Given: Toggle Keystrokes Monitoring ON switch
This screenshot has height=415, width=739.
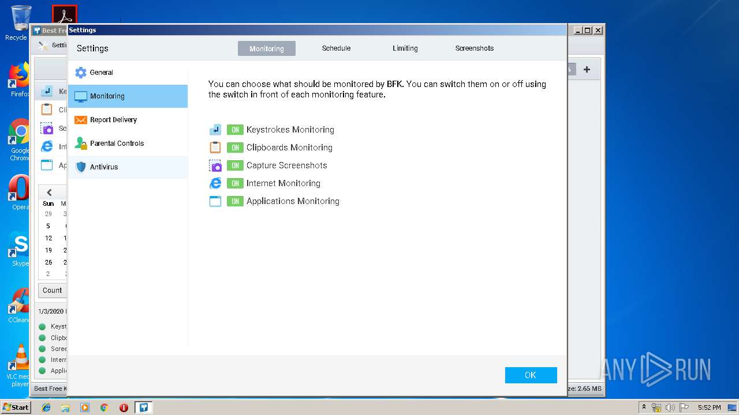Looking at the screenshot, I should pos(235,130).
